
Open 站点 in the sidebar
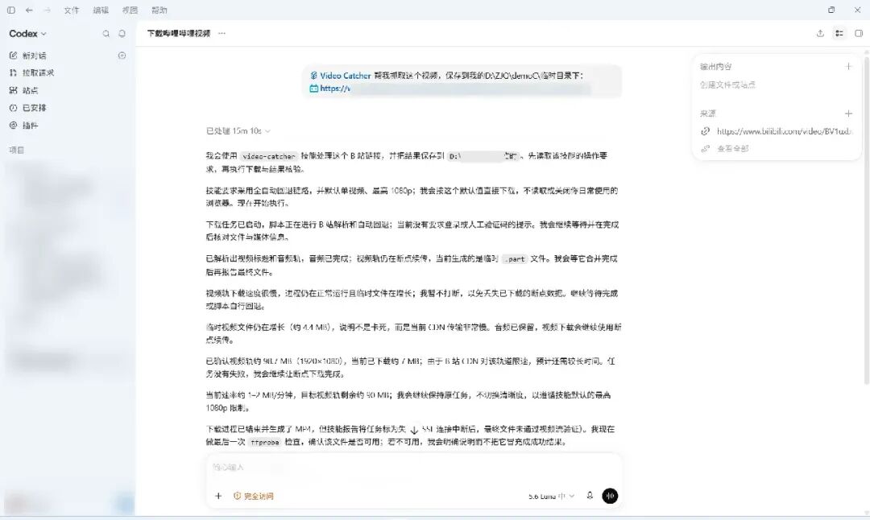click(x=24, y=90)
